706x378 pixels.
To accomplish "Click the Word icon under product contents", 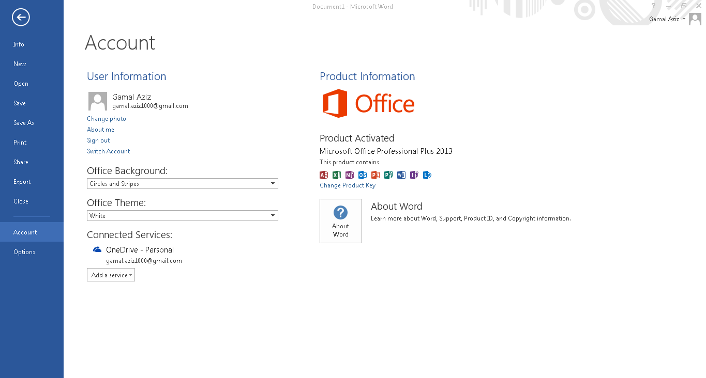I will [x=401, y=175].
